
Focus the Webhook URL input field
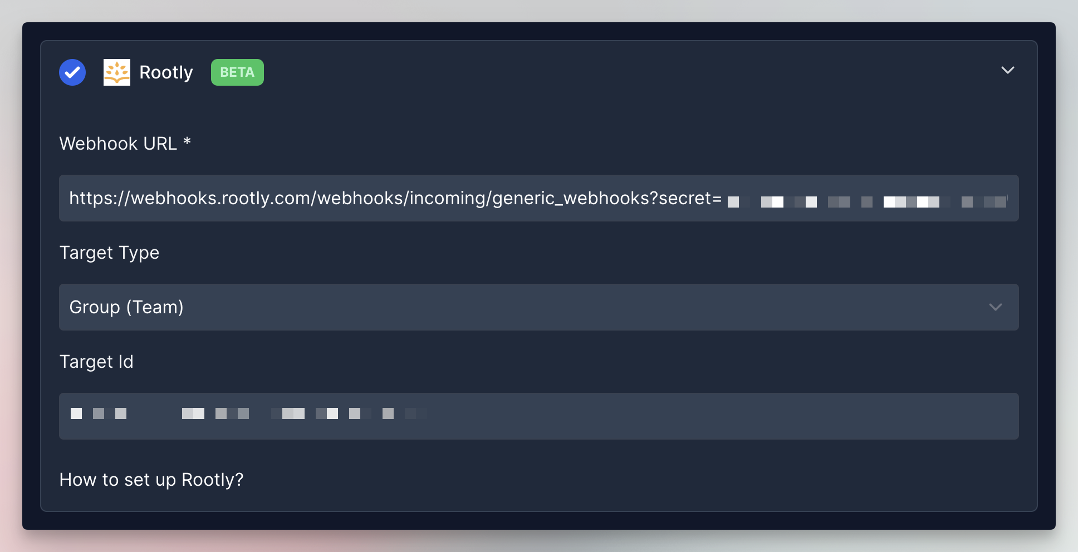[538, 198]
